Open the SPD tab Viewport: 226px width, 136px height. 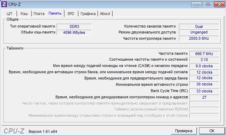click(x=71, y=14)
